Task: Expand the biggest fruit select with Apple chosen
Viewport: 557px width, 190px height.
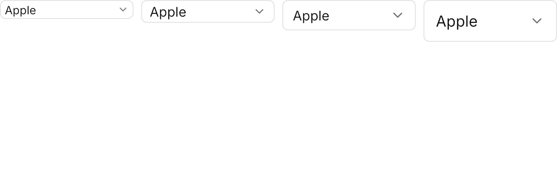Action: [x=490, y=21]
